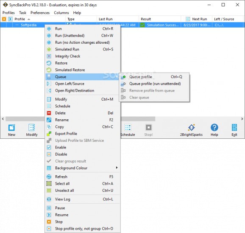The height and width of the screenshot is (233, 245).
Task: Click the orange Stop icon in menu
Action: tap(49, 222)
